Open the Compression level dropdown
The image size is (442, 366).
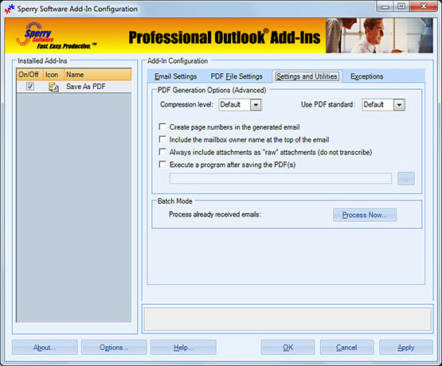click(256, 105)
